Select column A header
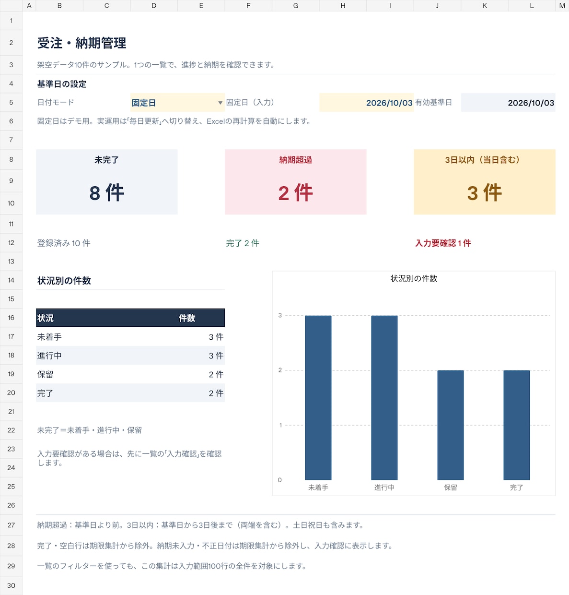Image resolution: width=569 pixels, height=595 pixels. point(29,6)
